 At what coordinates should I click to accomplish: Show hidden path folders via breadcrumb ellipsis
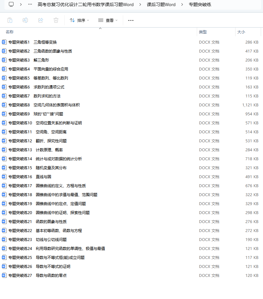[30, 4]
